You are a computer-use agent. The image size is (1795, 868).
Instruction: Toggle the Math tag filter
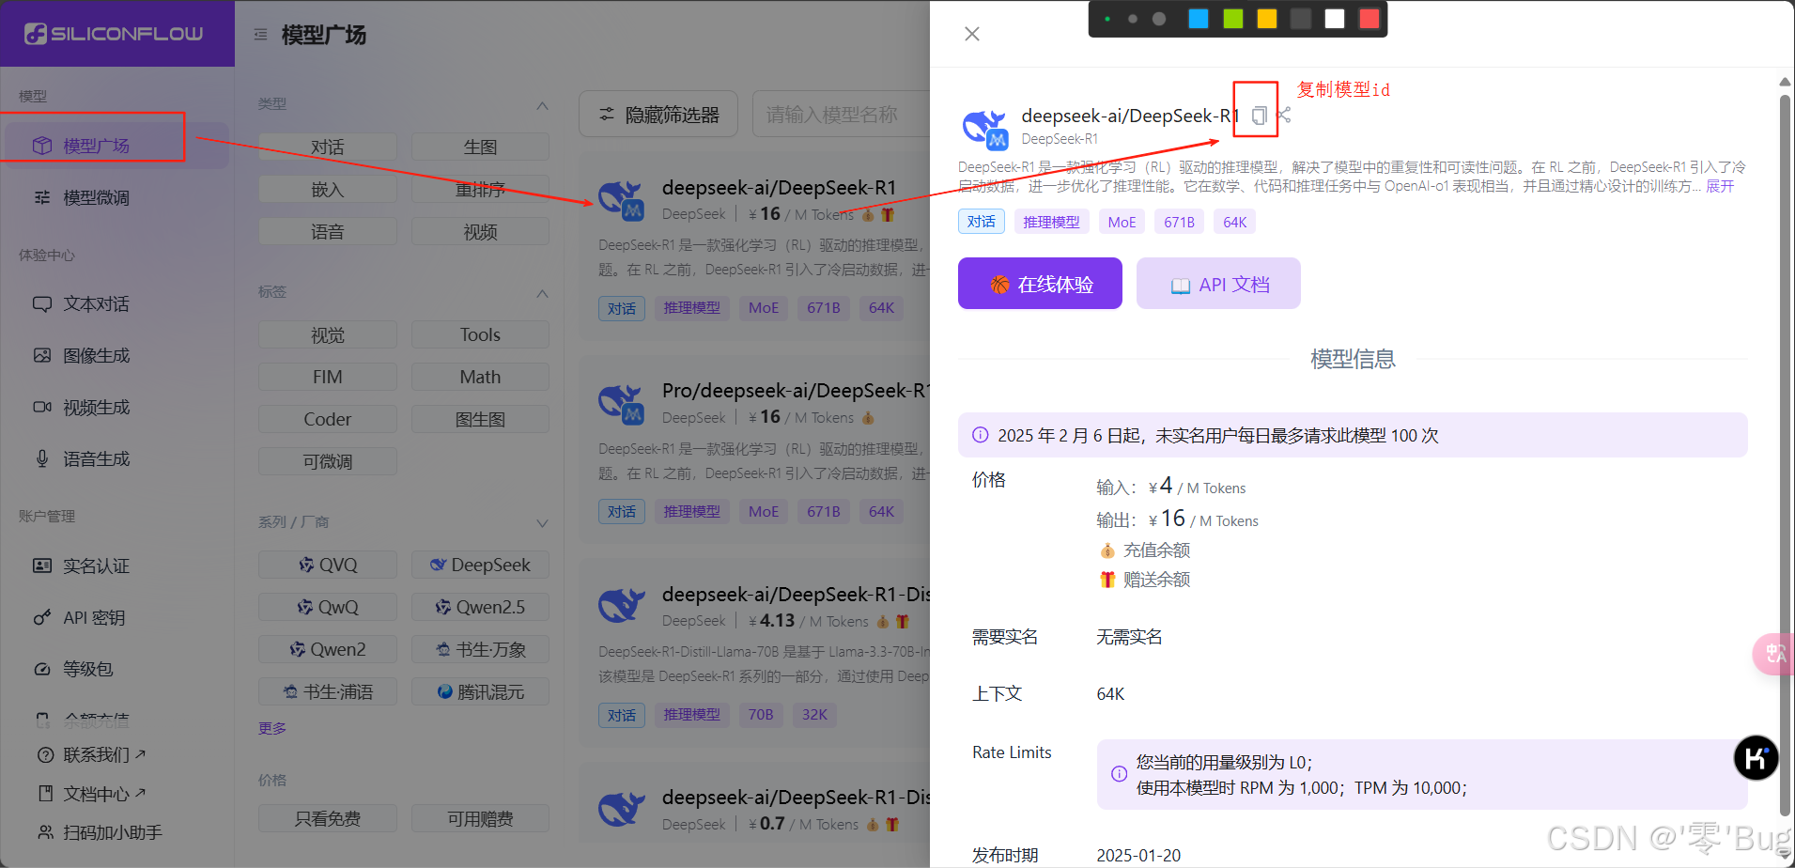(x=480, y=378)
